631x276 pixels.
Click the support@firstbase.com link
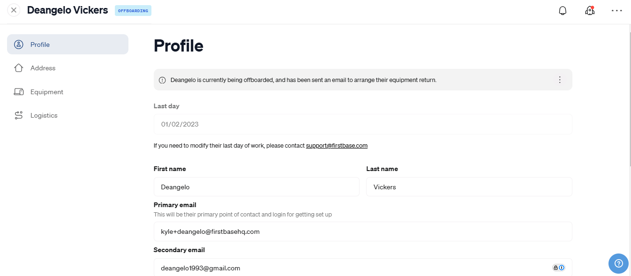coord(337,146)
